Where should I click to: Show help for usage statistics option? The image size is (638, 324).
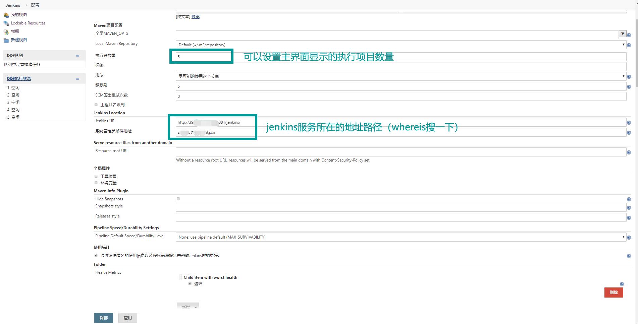pos(629,256)
